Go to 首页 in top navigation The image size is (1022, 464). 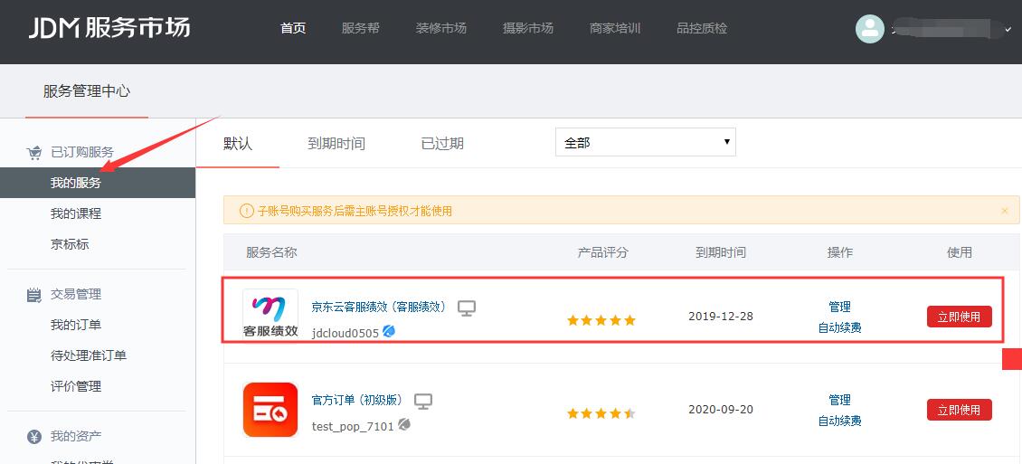293,28
